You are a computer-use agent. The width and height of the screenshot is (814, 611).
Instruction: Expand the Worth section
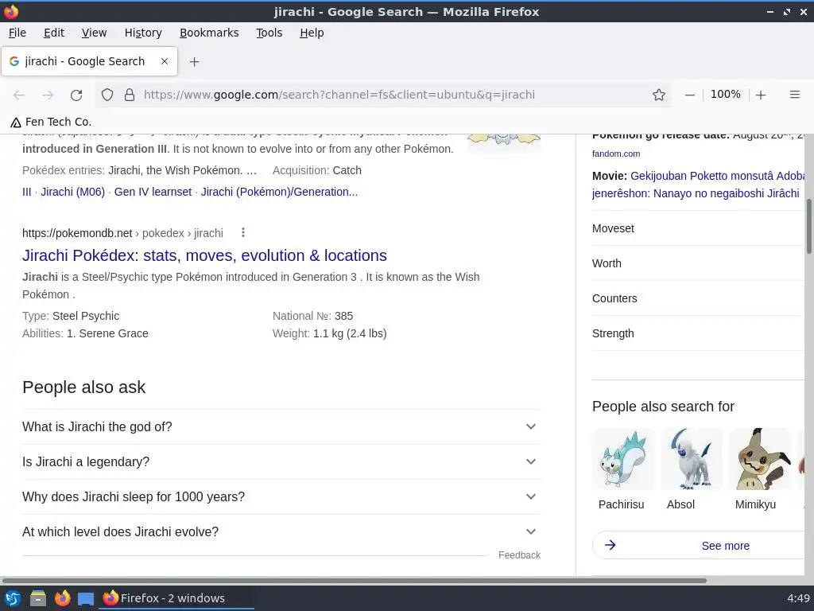coord(698,263)
